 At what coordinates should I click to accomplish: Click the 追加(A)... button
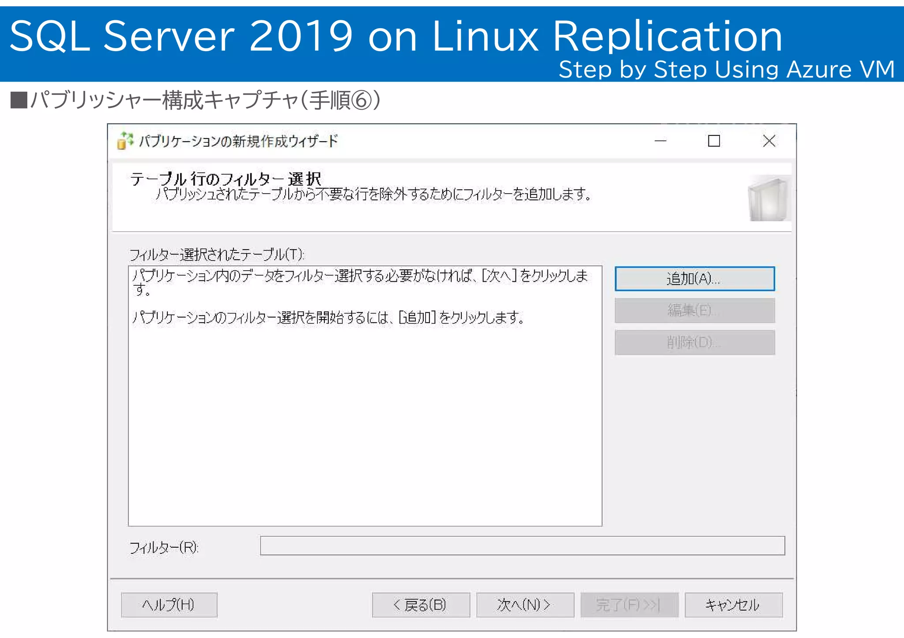(695, 279)
